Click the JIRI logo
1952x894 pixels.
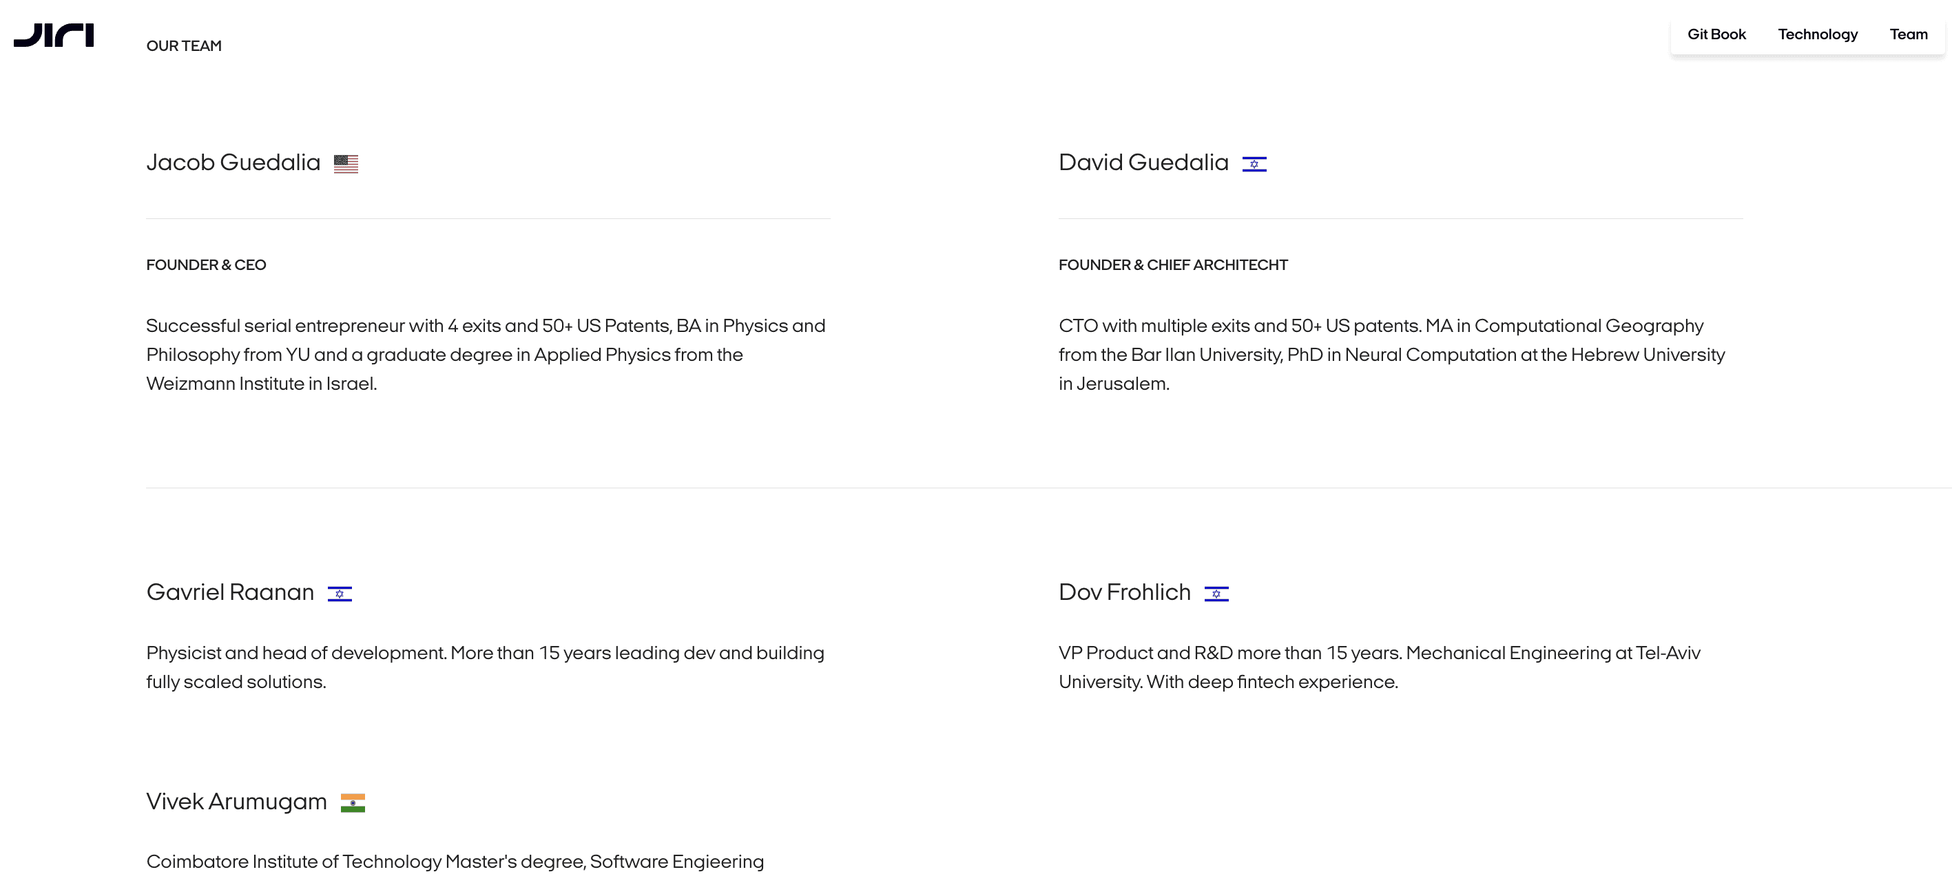pyautogui.click(x=54, y=35)
